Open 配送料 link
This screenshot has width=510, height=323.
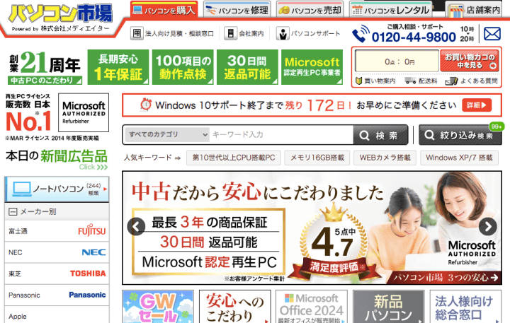pyautogui.click(x=421, y=81)
